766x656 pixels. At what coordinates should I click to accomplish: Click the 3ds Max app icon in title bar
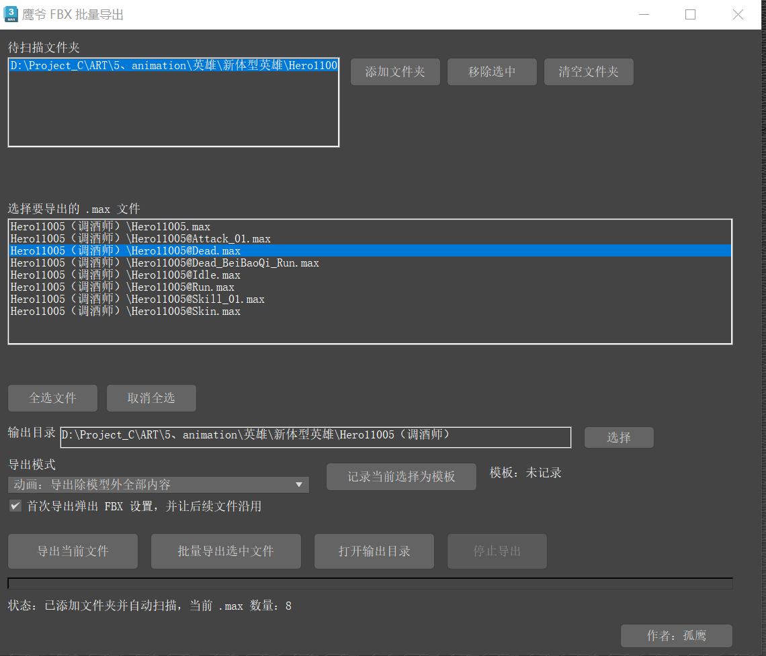11,14
